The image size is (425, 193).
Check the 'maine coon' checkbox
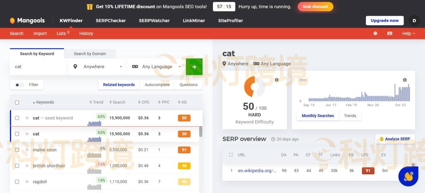[x=17, y=150]
